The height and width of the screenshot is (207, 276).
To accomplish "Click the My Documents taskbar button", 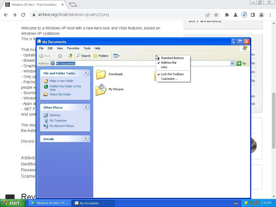I will 93,203.
